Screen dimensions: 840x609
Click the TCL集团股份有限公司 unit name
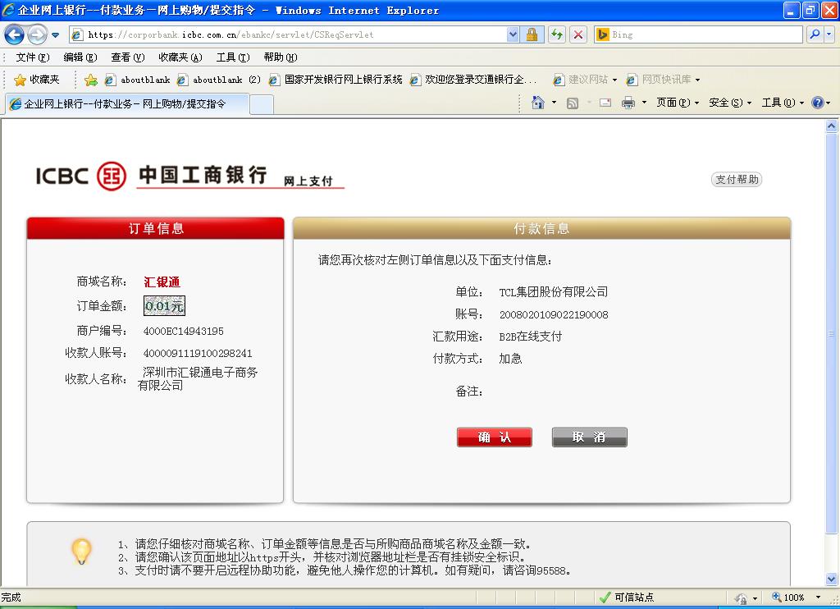click(x=554, y=292)
